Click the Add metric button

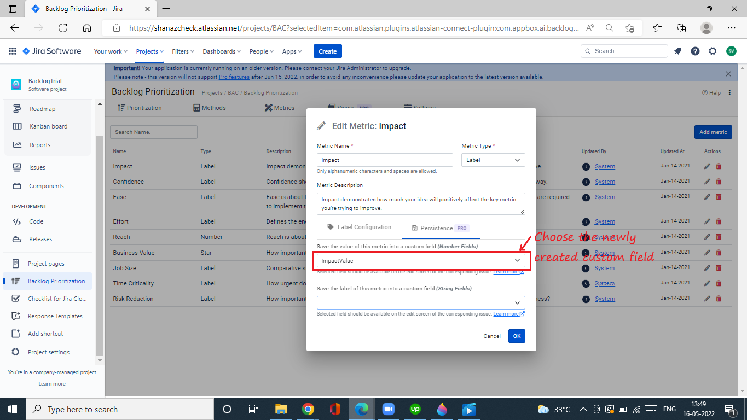click(x=713, y=132)
